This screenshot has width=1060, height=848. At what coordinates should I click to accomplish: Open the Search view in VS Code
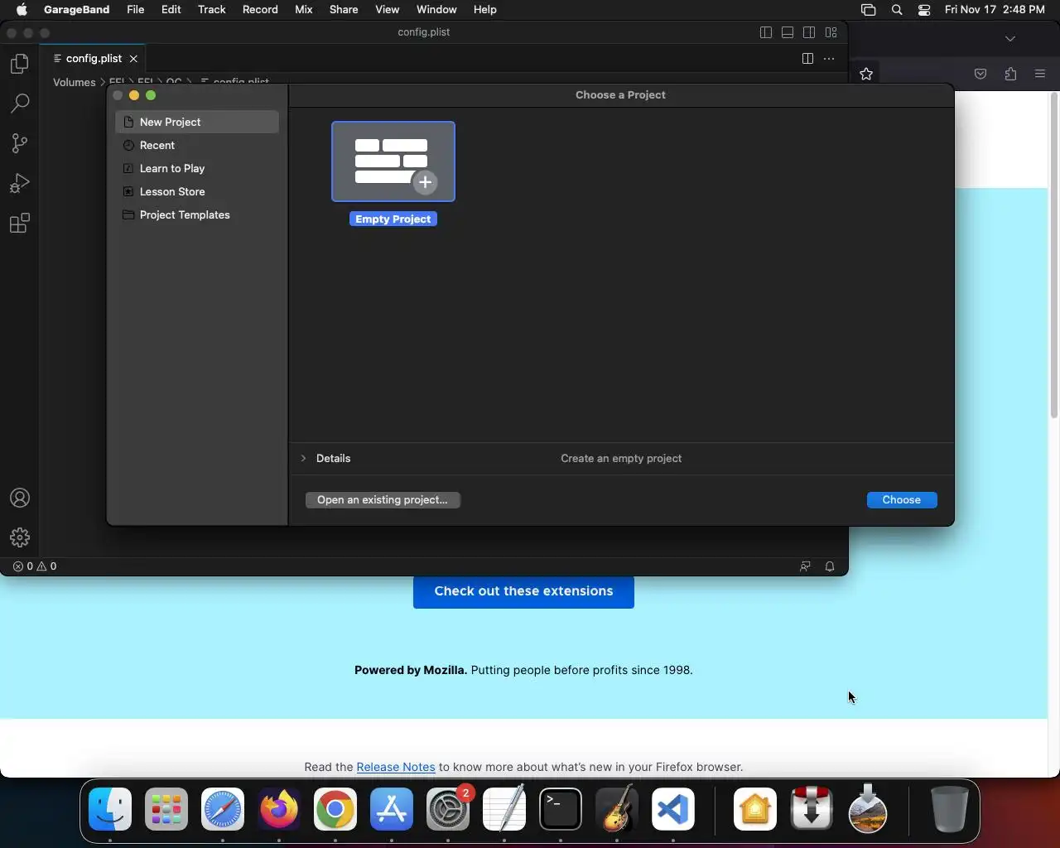click(20, 104)
